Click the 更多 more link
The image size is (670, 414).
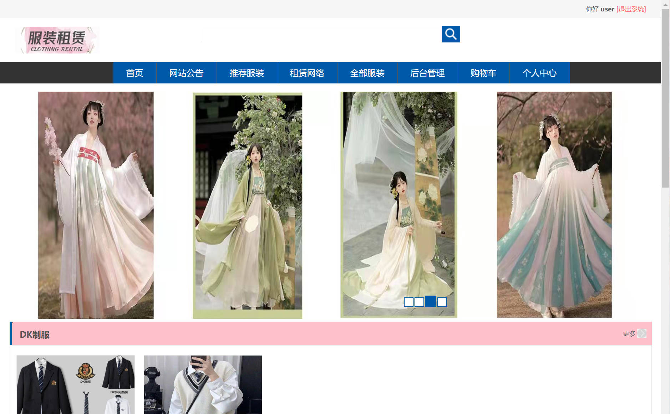[x=629, y=333]
